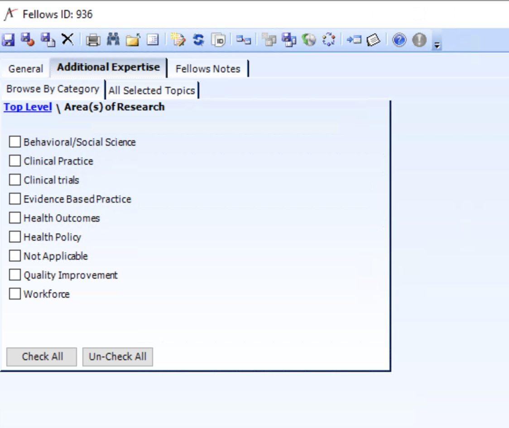Switch to the General tab
This screenshot has height=428, width=509.
pyautogui.click(x=25, y=69)
